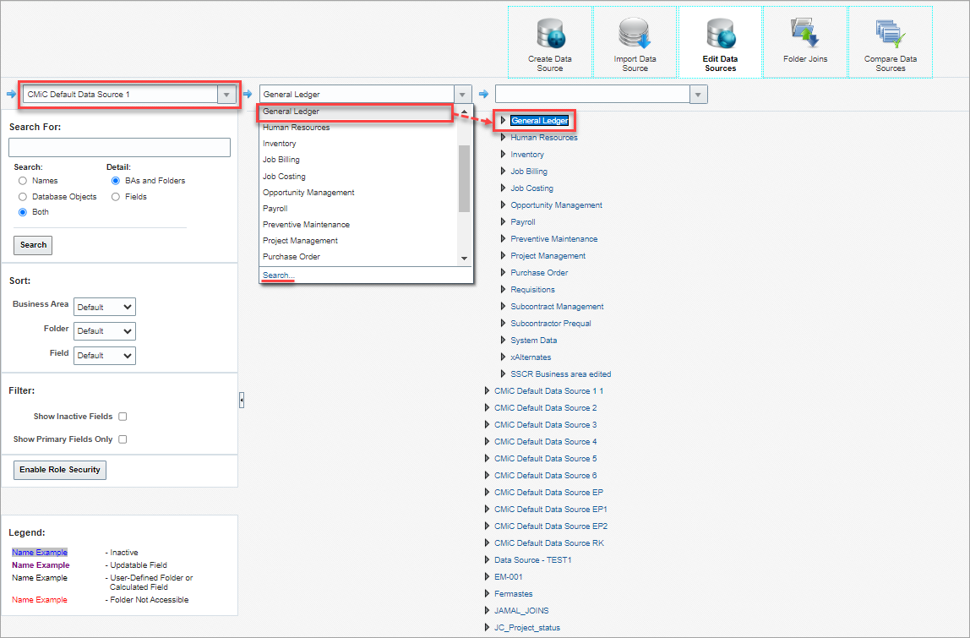This screenshot has width=970, height=638.
Task: Select the Fields detail radio button
Action: pos(116,197)
